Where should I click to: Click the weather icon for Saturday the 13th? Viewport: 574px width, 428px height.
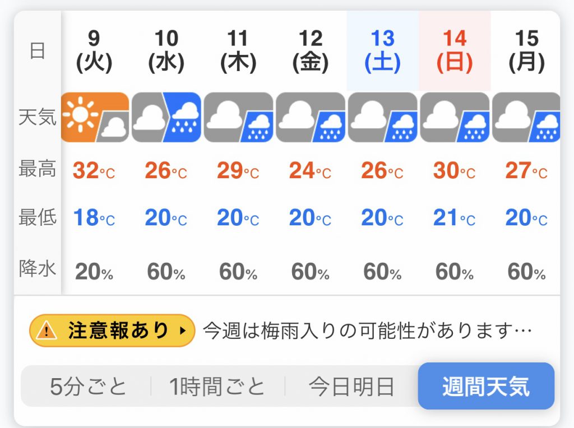click(x=382, y=117)
